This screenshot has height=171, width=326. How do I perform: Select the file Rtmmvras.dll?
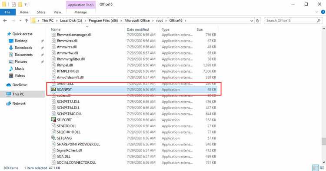67,41
